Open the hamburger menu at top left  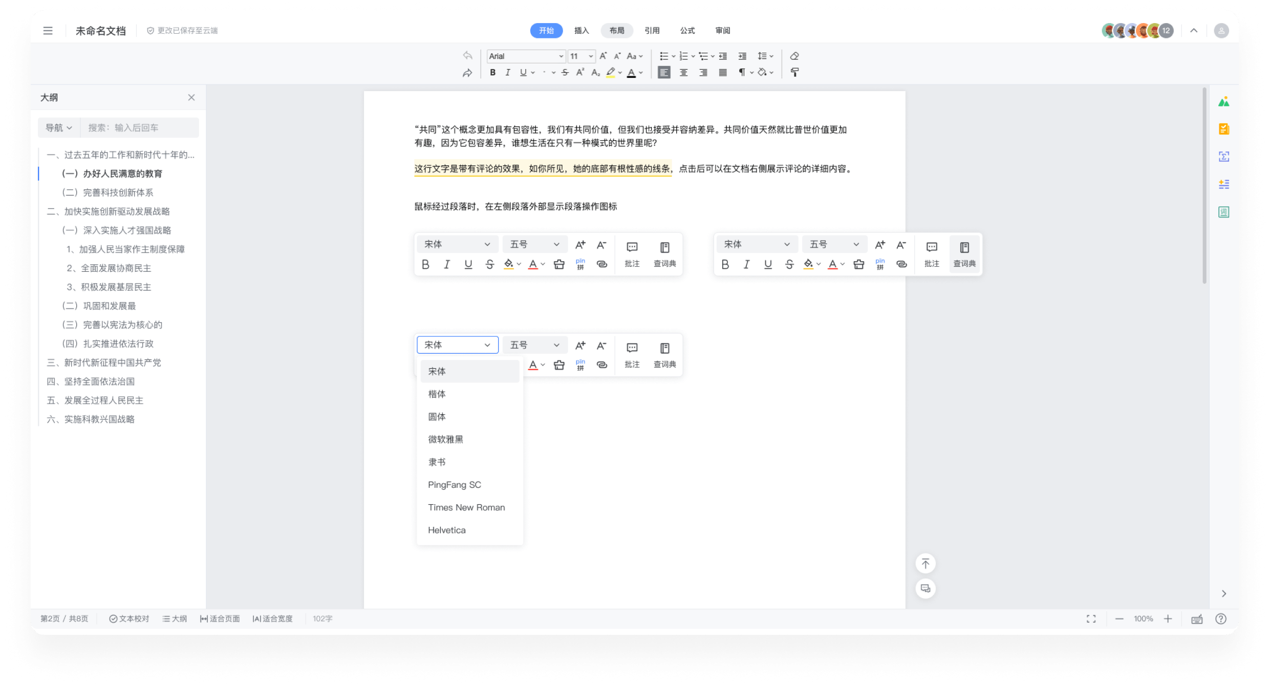coord(48,31)
